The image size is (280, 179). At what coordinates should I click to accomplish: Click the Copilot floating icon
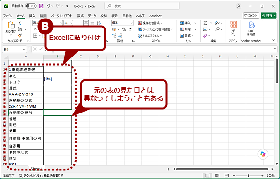tap(263, 154)
